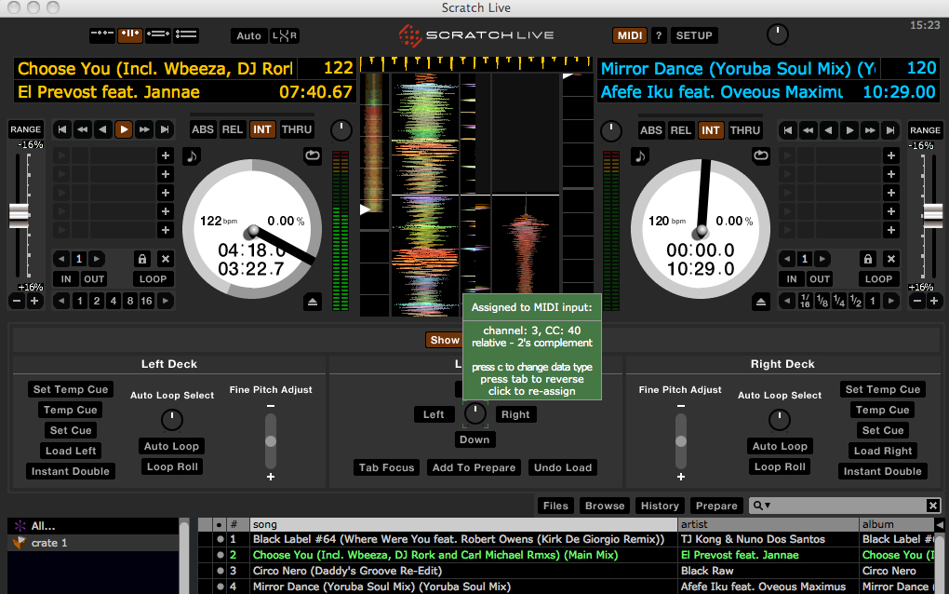Nudge right deck pitch up with plus
Screen dimensions: 949x594
934,301
